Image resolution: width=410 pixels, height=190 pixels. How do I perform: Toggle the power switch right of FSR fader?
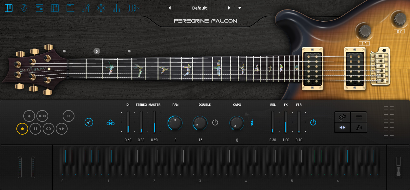click(x=313, y=122)
